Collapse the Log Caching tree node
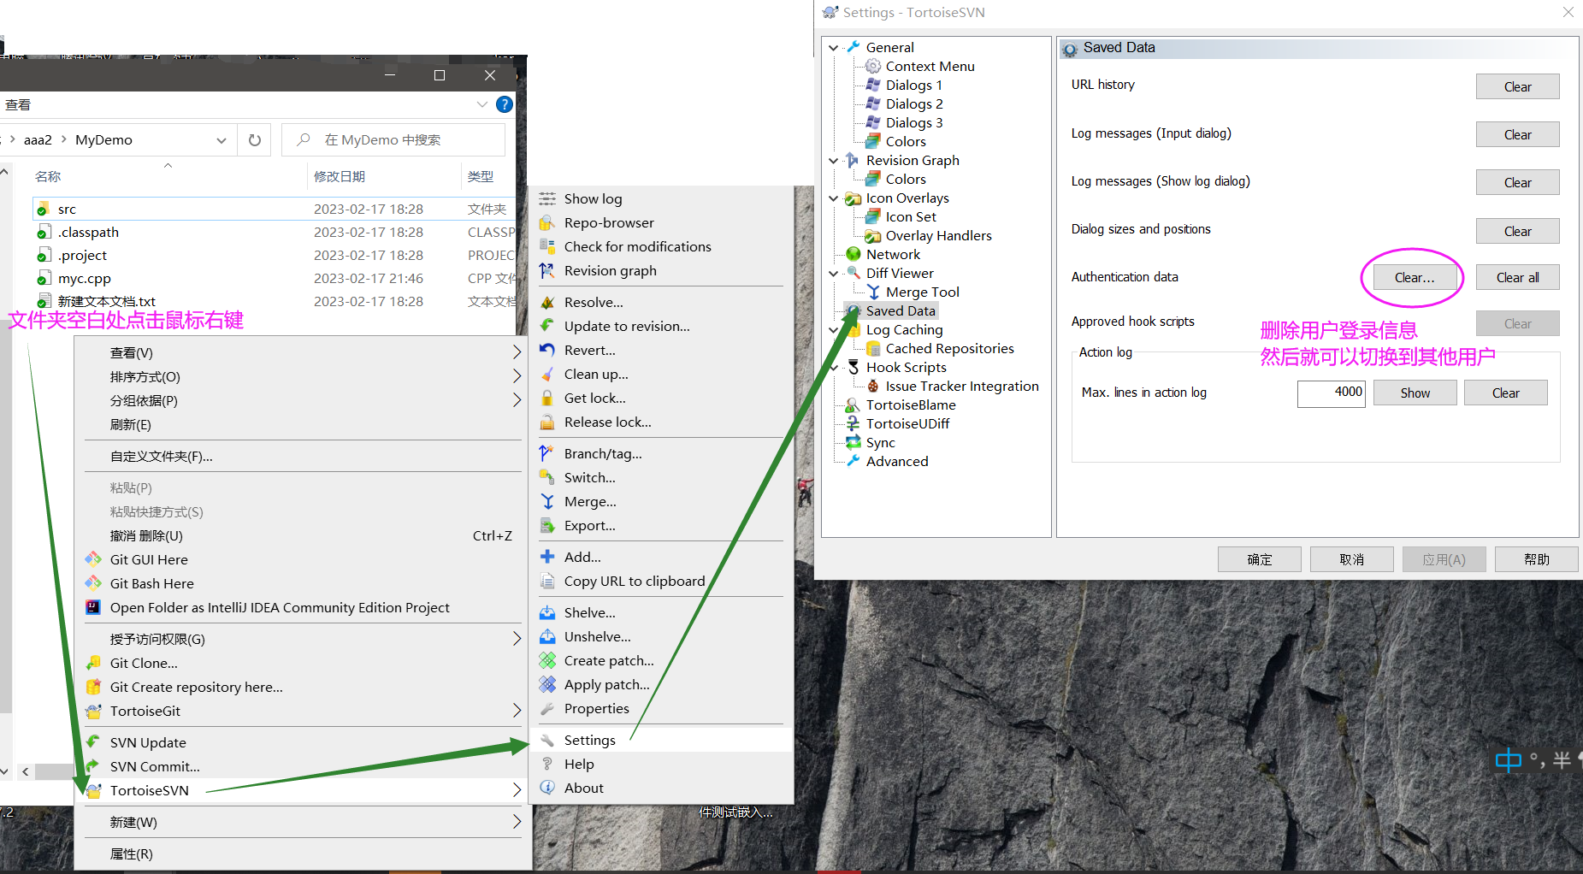The image size is (1583, 874). [834, 329]
